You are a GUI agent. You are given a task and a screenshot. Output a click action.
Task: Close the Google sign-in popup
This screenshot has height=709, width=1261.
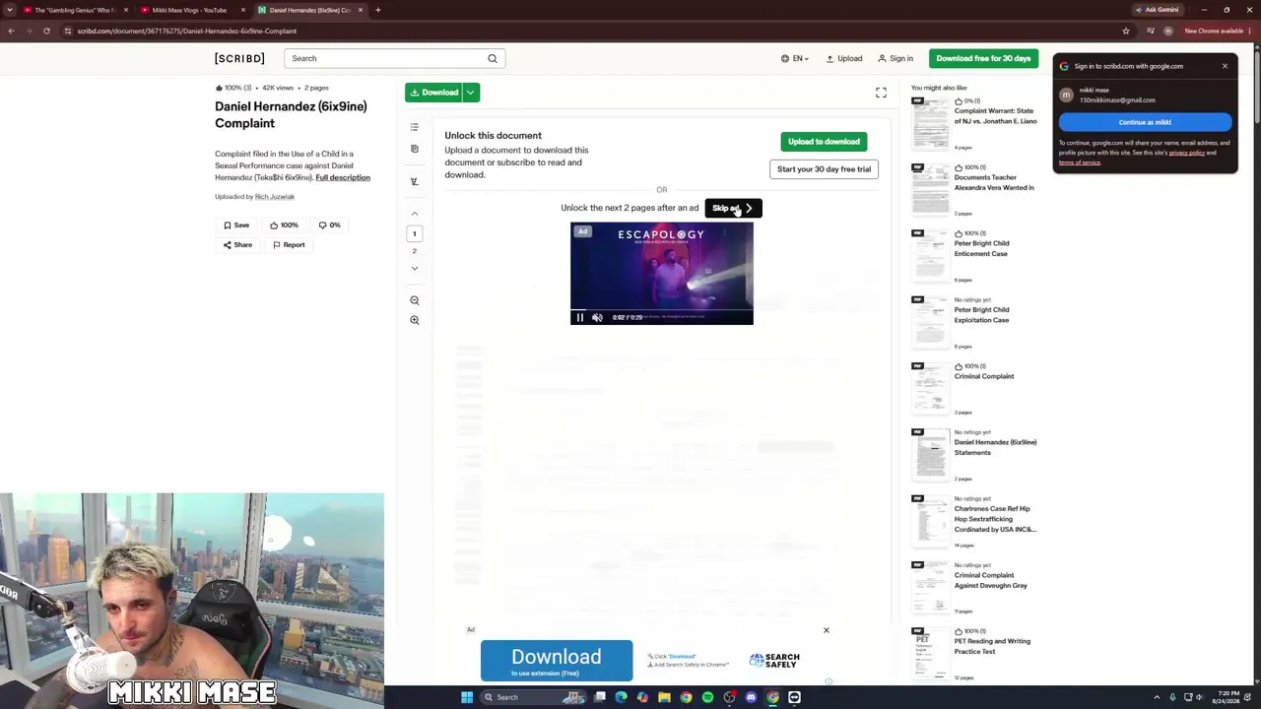point(1225,66)
